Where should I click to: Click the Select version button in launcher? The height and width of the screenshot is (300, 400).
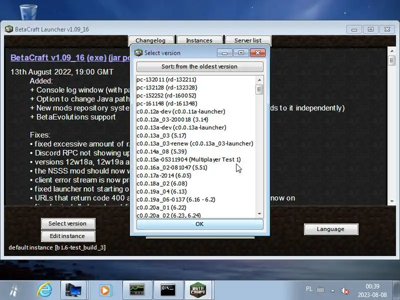(x=68, y=223)
